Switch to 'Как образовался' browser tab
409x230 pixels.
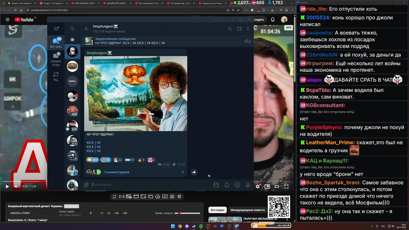148,3
